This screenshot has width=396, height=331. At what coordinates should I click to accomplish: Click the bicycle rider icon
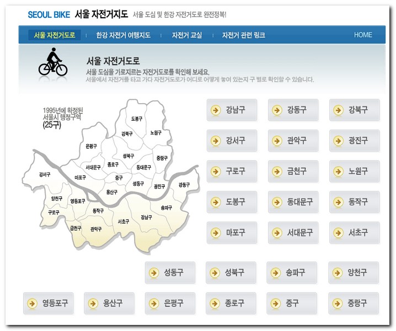tap(53, 62)
